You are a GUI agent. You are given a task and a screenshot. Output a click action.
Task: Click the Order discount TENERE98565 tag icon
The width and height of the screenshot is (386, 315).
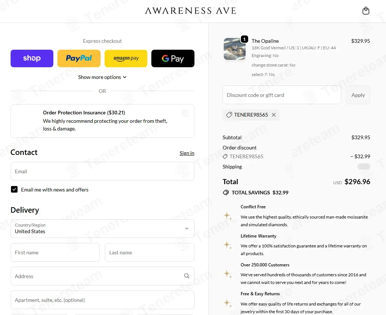coord(225,156)
